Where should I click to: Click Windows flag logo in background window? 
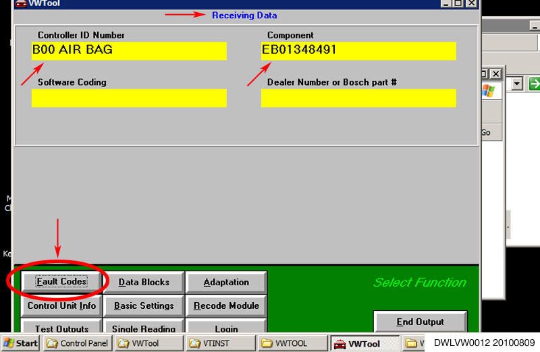(x=488, y=90)
